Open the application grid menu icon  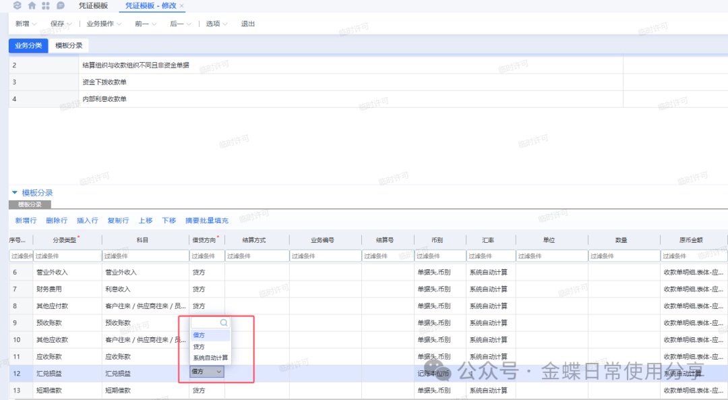46,5
